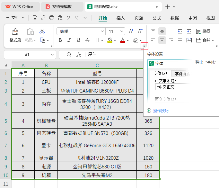219x188 pixels.
Task: Select column C header
Action: [97, 65]
